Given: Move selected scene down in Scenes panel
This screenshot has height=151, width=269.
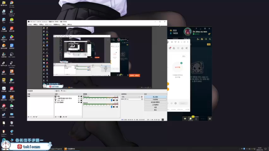Looking at the screenshot, I should 36,117.
